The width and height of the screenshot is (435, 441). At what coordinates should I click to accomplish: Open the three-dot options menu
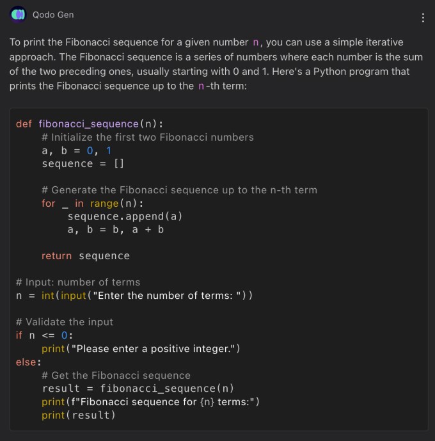click(423, 18)
